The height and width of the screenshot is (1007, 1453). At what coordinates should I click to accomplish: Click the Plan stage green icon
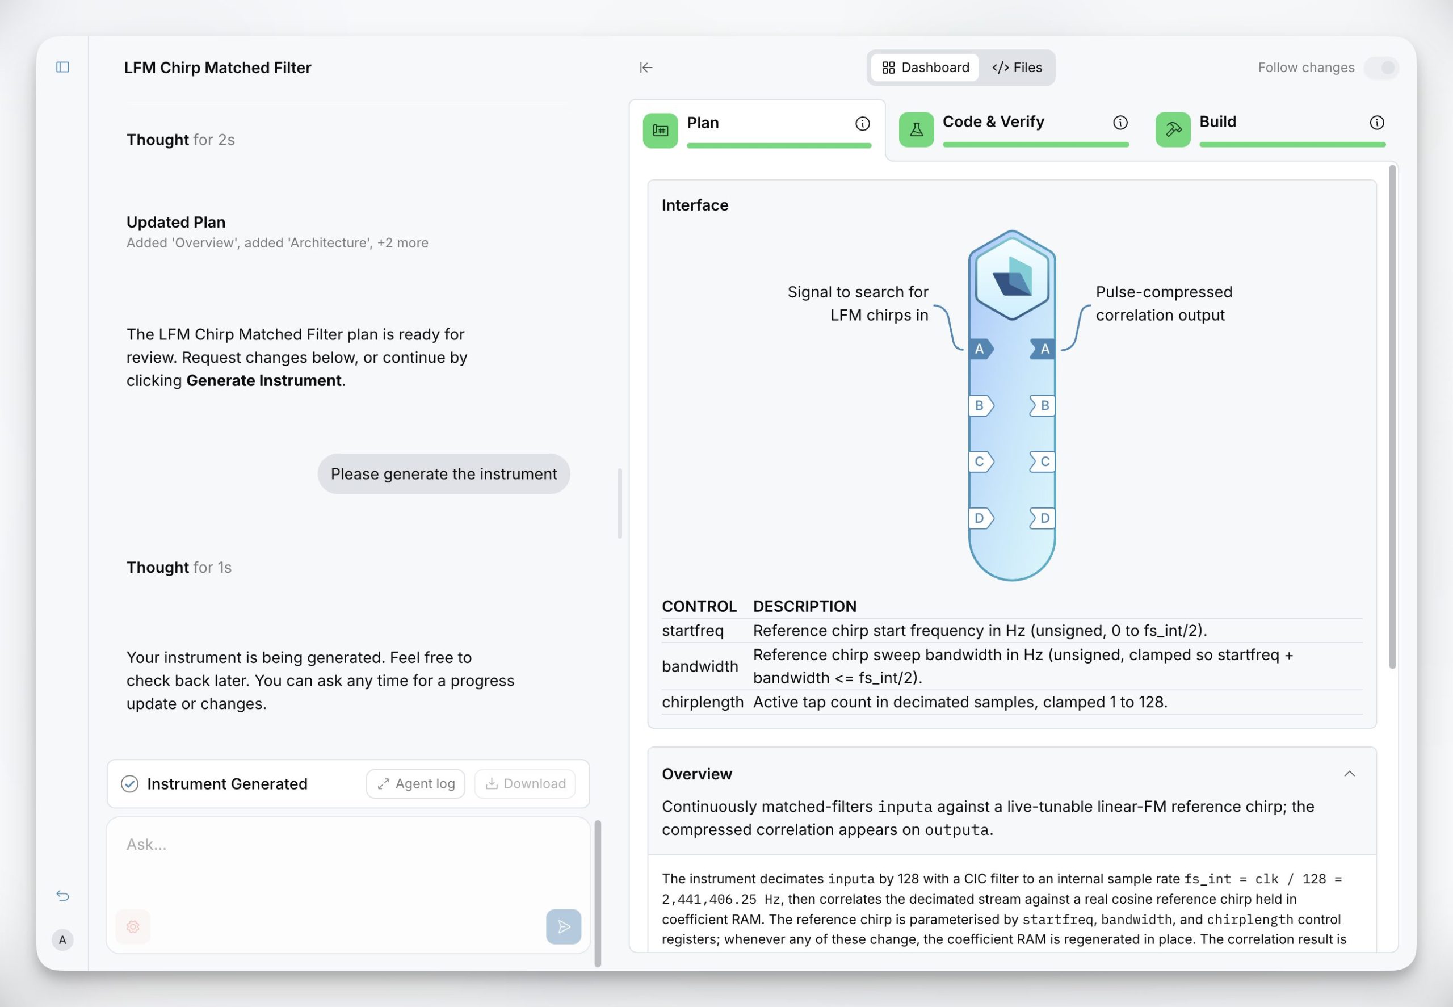point(660,130)
